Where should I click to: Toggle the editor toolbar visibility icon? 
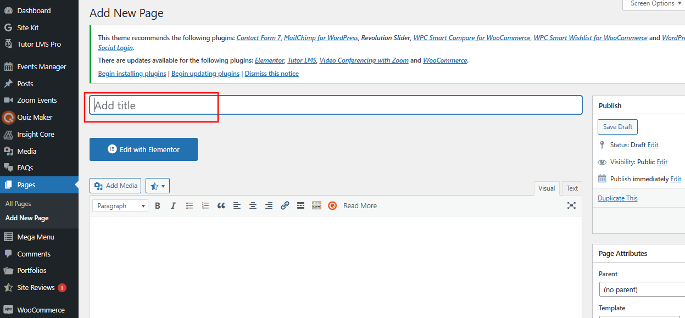pyautogui.click(x=316, y=206)
